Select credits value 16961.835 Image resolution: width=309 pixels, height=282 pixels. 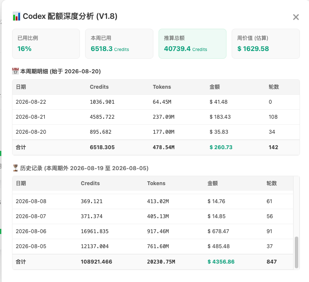click(x=95, y=231)
